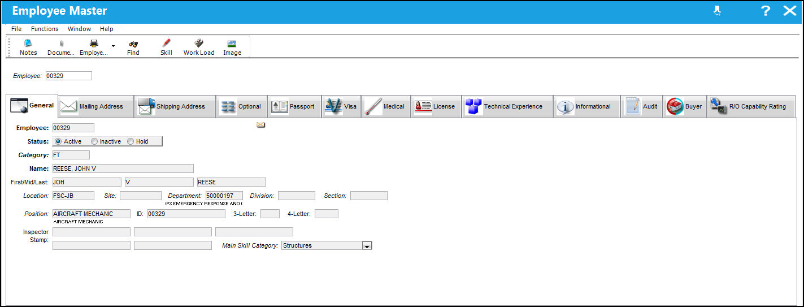
Task: Click the ID field 00329
Action: click(x=186, y=214)
